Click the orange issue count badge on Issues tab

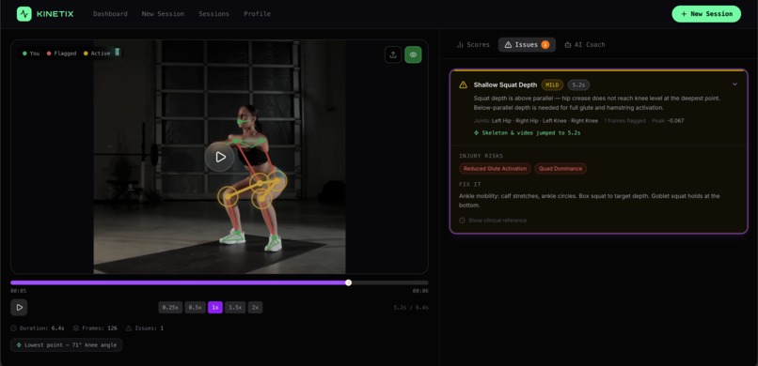pos(545,44)
